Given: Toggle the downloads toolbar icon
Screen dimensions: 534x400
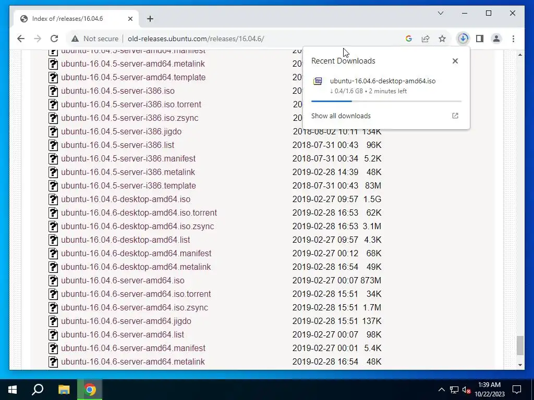Looking at the screenshot, I should point(463,39).
